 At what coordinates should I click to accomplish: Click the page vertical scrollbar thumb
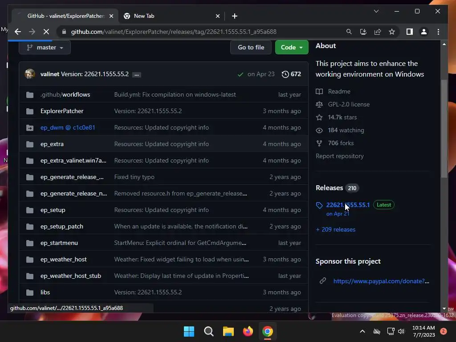coord(444,128)
